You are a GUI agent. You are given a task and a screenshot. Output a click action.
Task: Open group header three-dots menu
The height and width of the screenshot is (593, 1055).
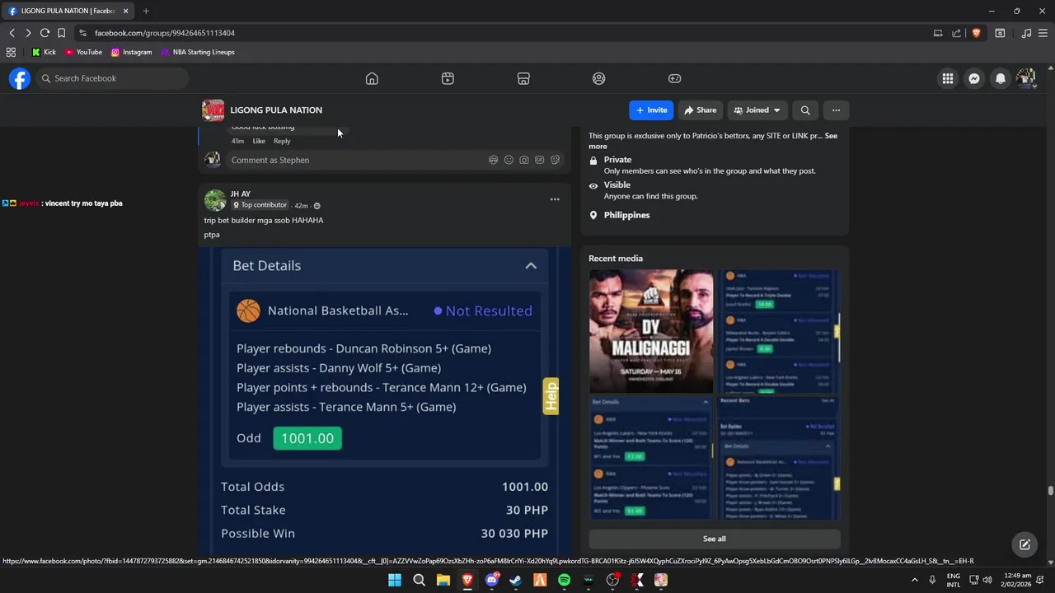tap(836, 110)
